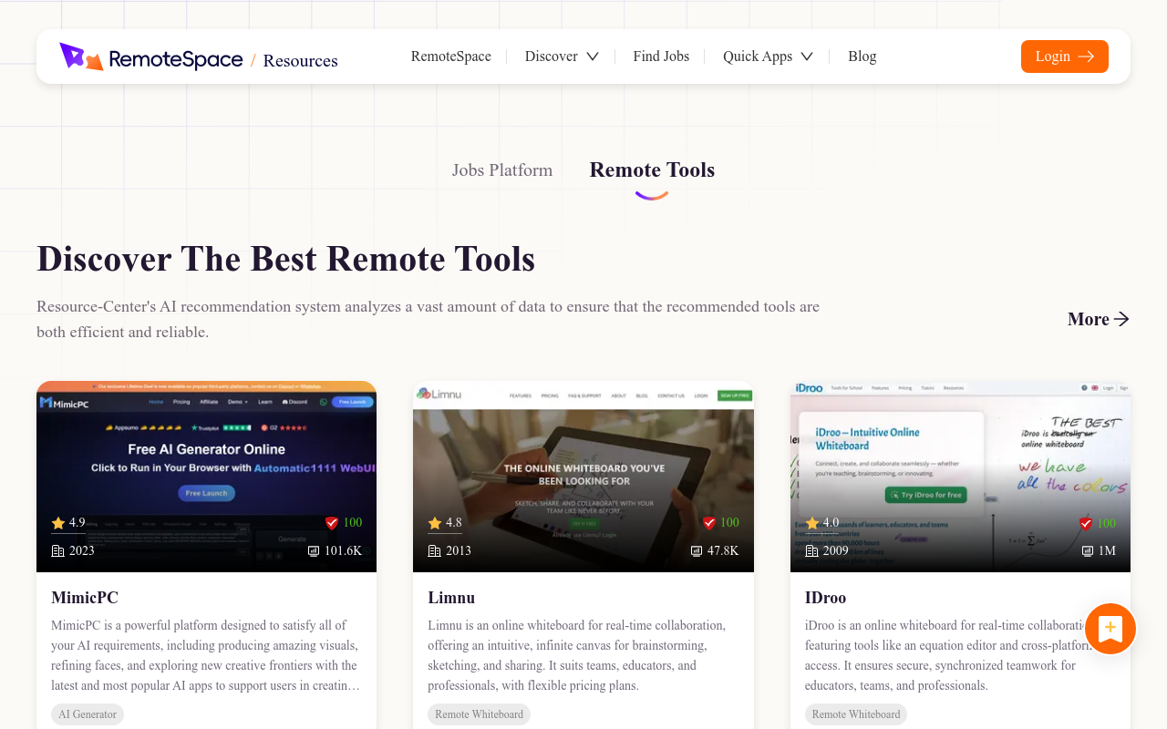1167x729 pixels.
Task: Click the AI Generator tag
Action: tap(88, 714)
